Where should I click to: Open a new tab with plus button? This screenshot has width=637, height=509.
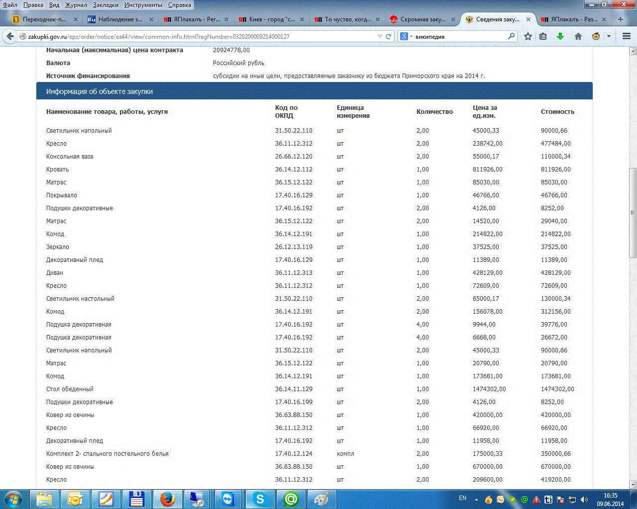click(x=621, y=19)
